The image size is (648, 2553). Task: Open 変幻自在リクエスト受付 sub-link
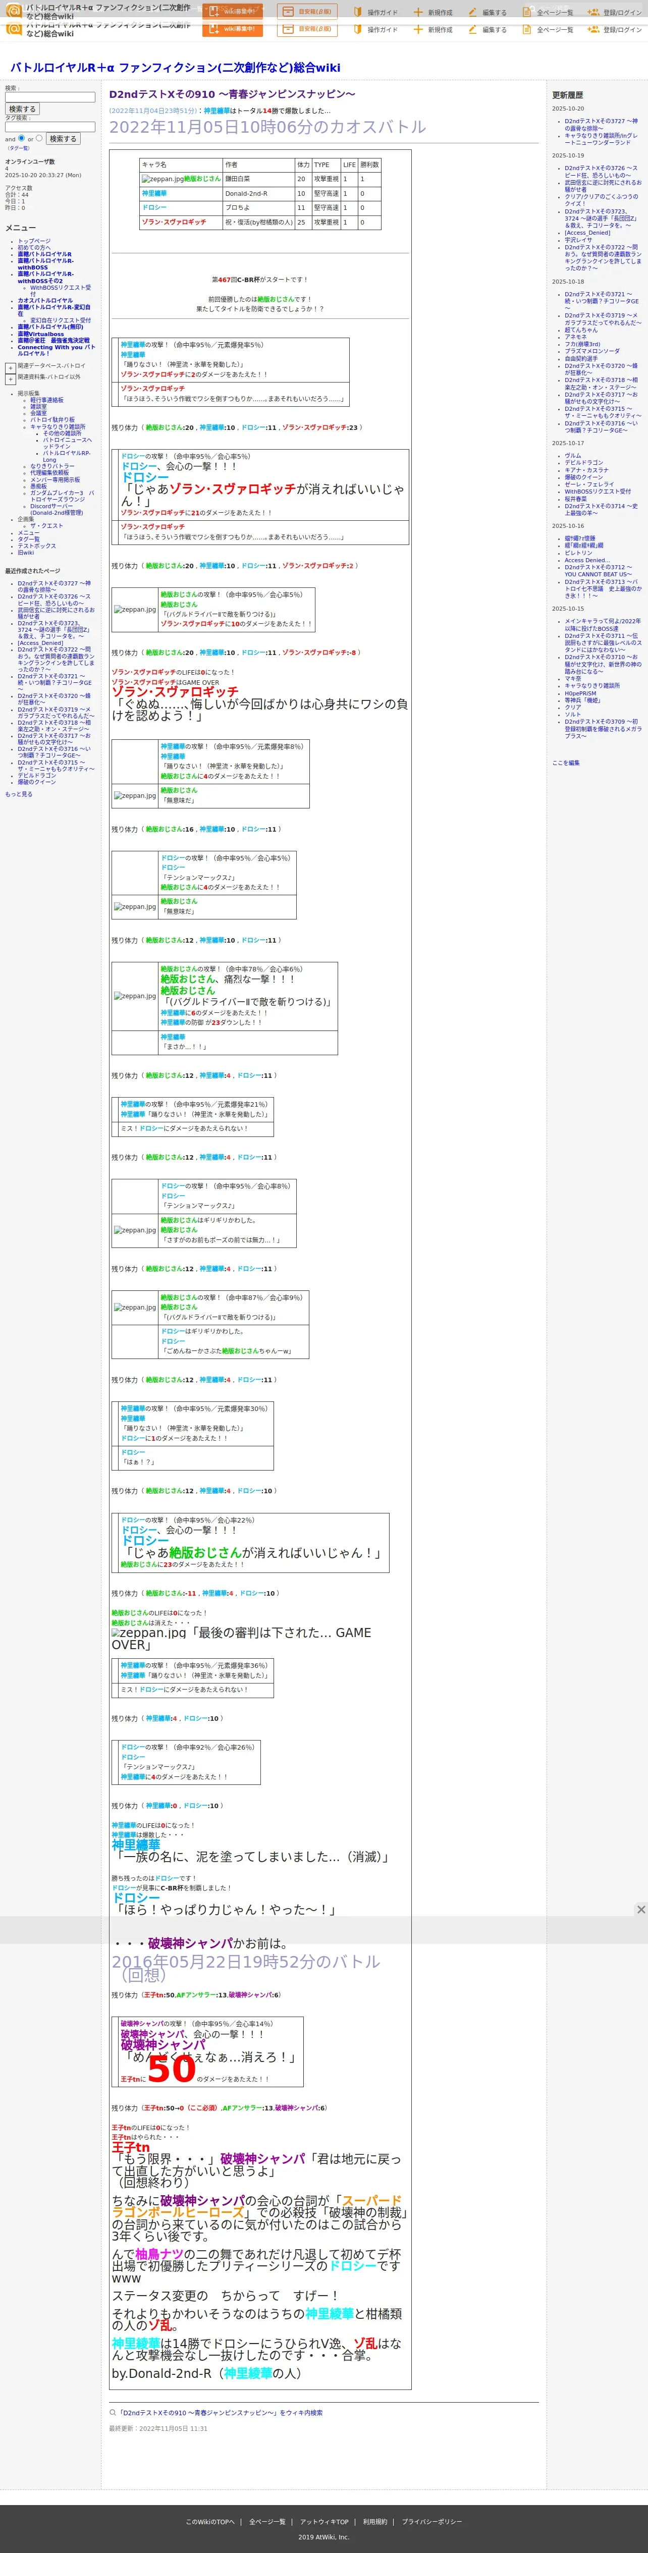click(61, 320)
